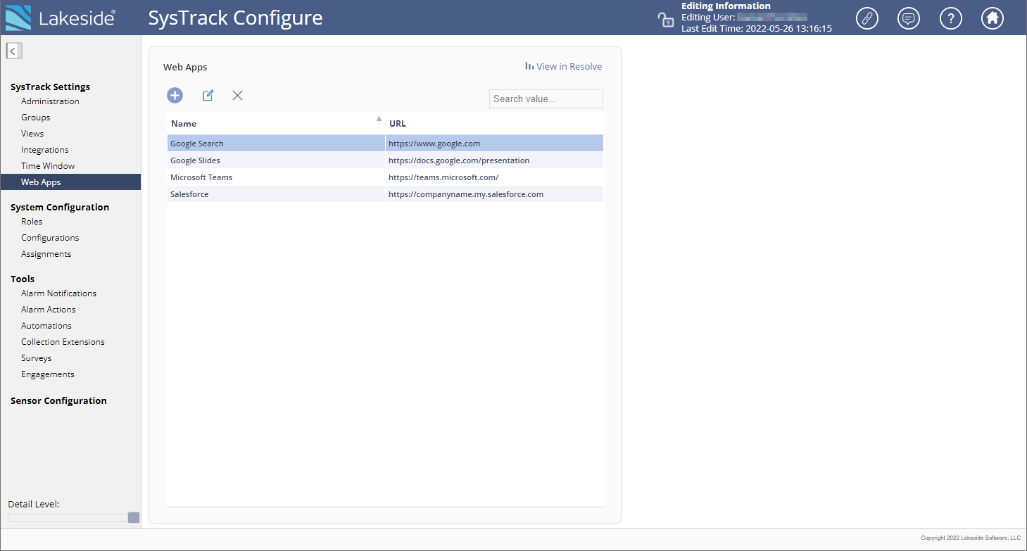Open Surveys tool

point(36,358)
